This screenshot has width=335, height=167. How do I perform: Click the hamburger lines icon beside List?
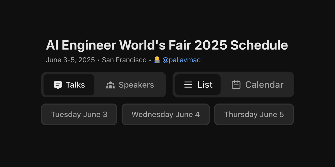[188, 85]
